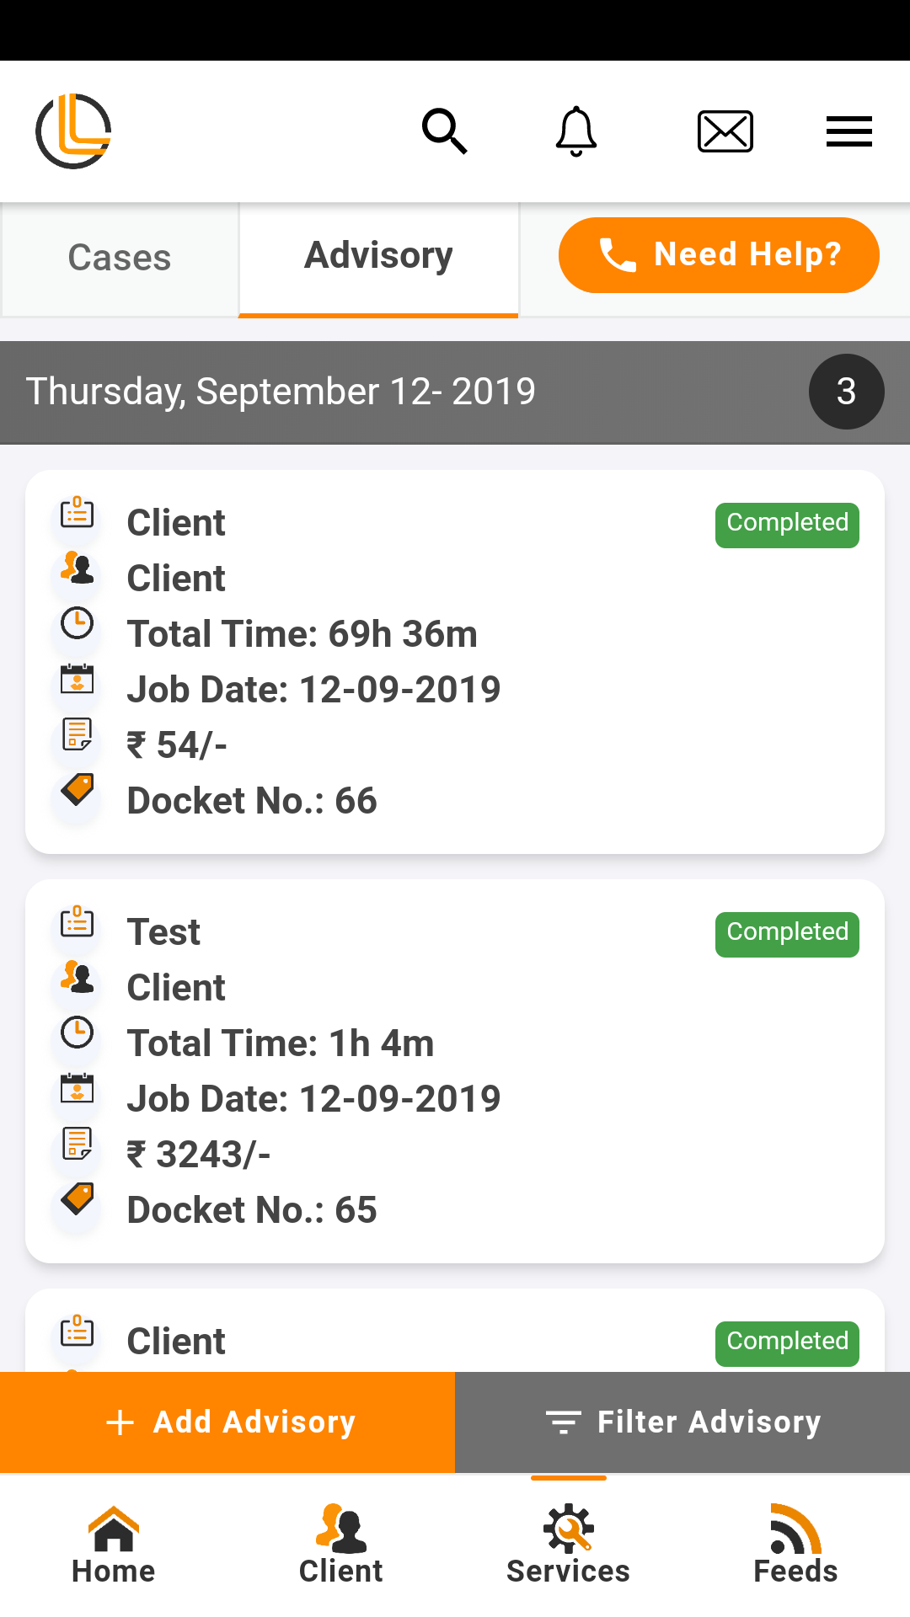Open the Filter Advisory options
The height and width of the screenshot is (1617, 910).
click(682, 1422)
